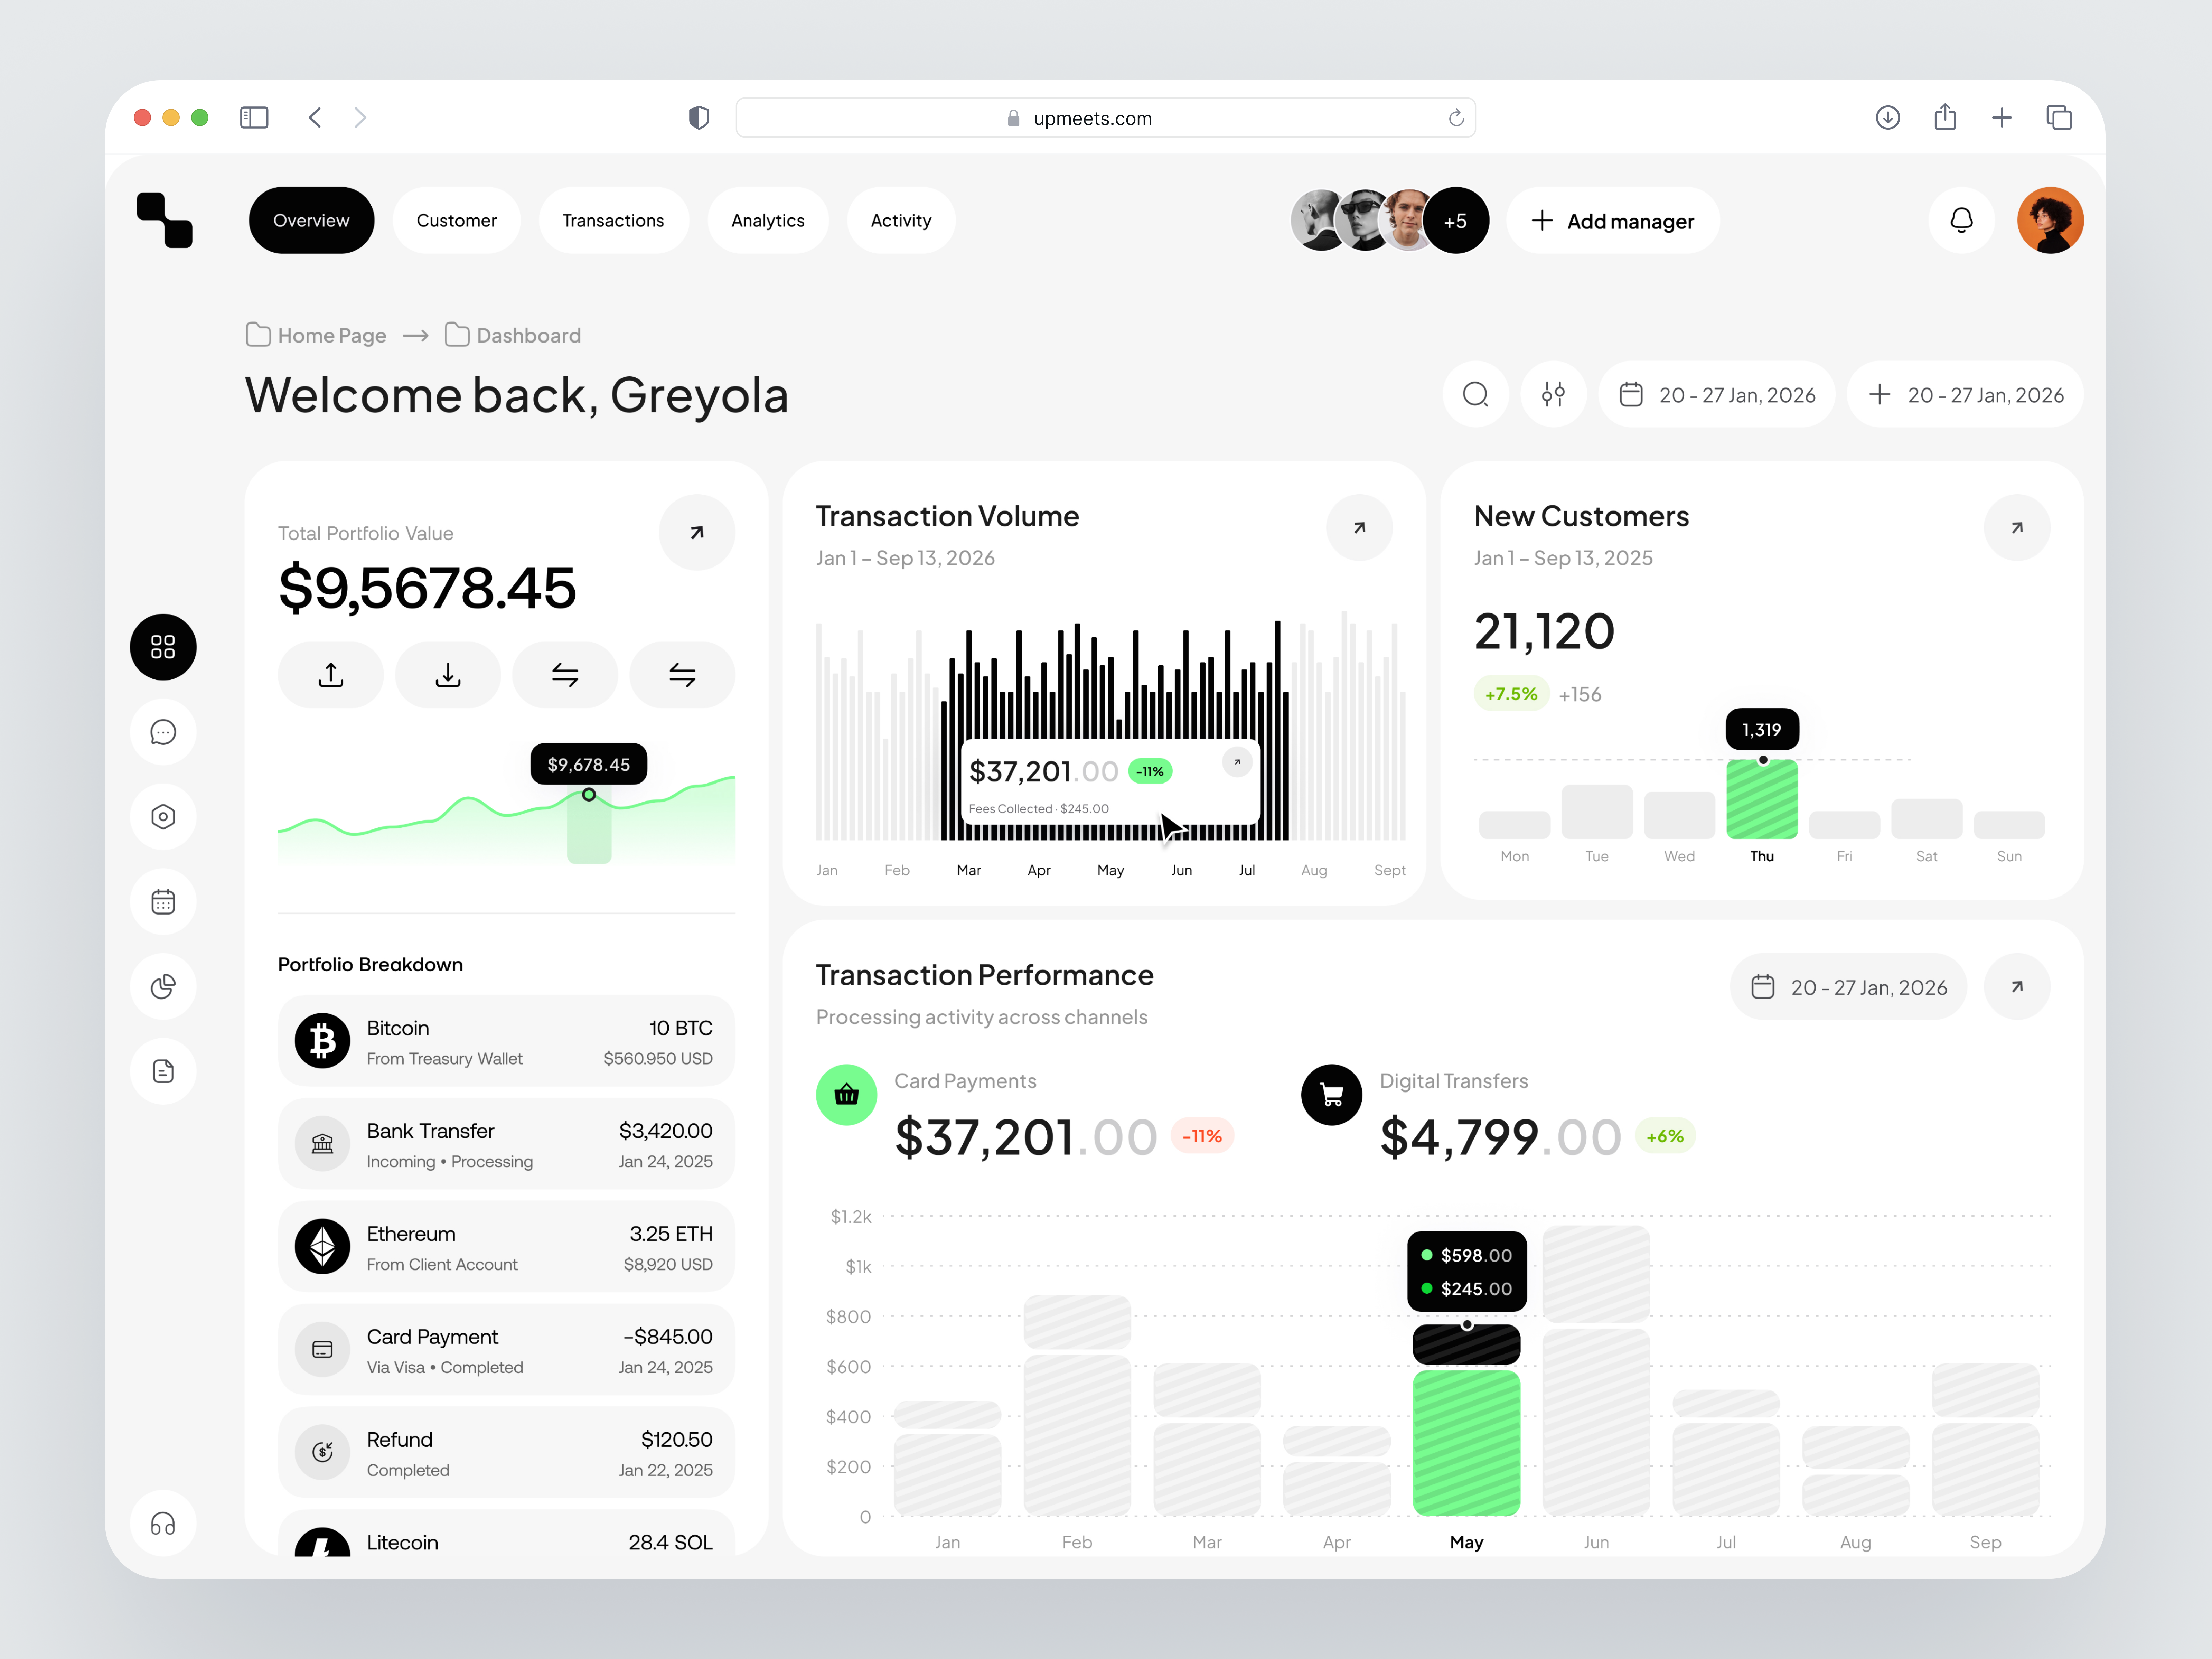Screen dimensions: 2212x1659
Task: Open Dashboard breadcrumb
Action: 513,335
